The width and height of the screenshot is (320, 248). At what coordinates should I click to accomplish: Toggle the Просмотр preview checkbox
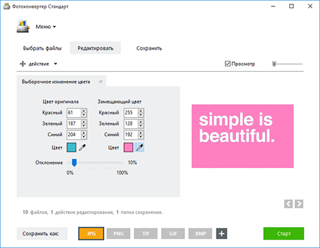[x=228, y=64]
